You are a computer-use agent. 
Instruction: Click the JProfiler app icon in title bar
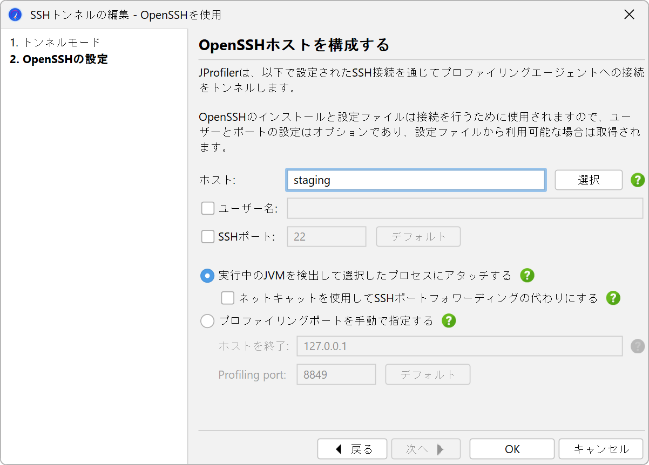(x=15, y=15)
